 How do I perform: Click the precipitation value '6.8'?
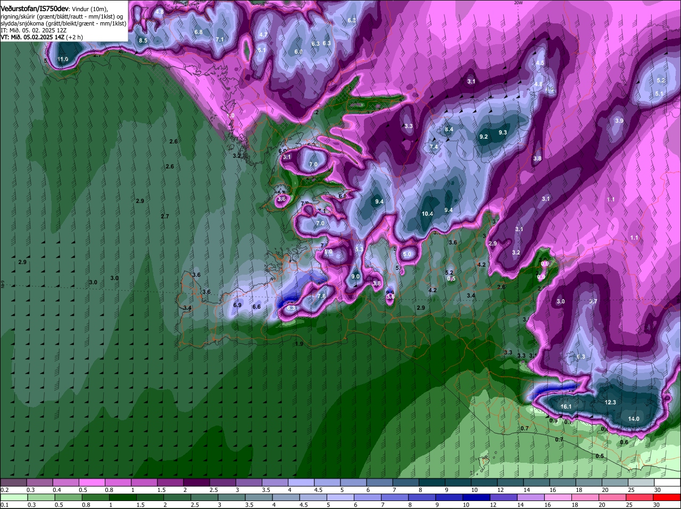coord(198,32)
